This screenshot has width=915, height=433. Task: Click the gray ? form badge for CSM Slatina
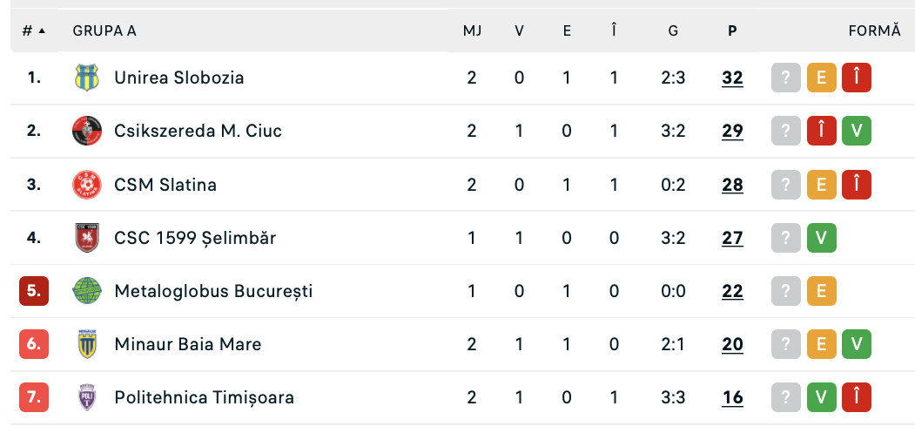pyautogui.click(x=785, y=185)
